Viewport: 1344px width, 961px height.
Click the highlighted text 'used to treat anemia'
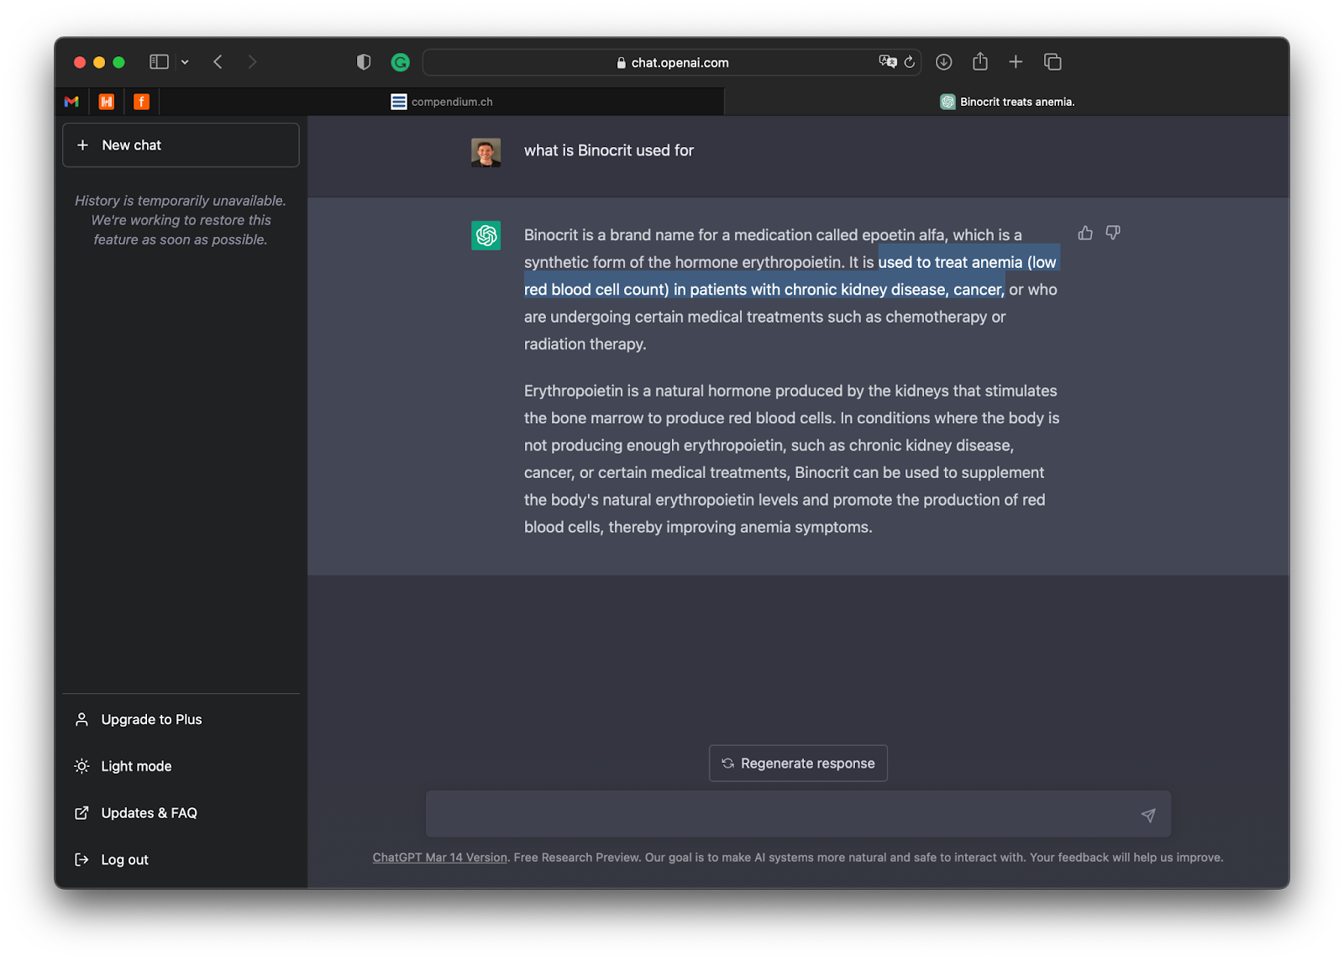[x=950, y=262]
